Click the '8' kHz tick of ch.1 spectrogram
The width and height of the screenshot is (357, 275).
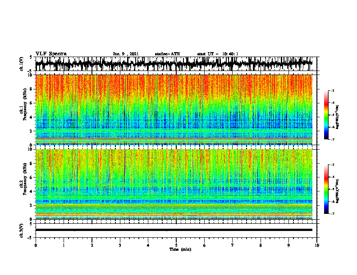pyautogui.click(x=32, y=89)
